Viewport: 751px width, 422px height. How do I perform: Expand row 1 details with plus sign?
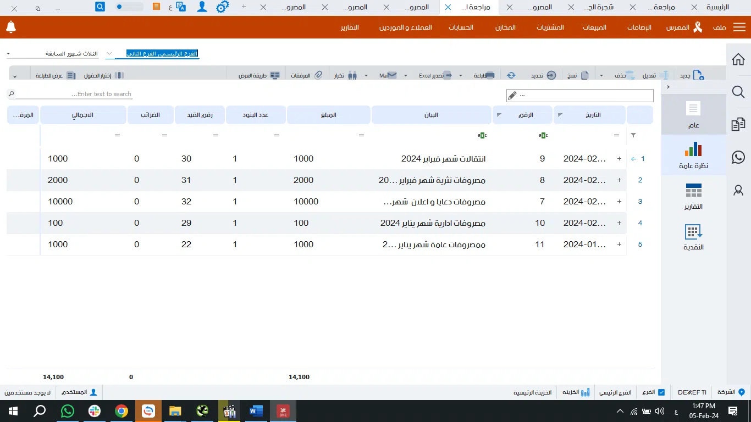(619, 159)
